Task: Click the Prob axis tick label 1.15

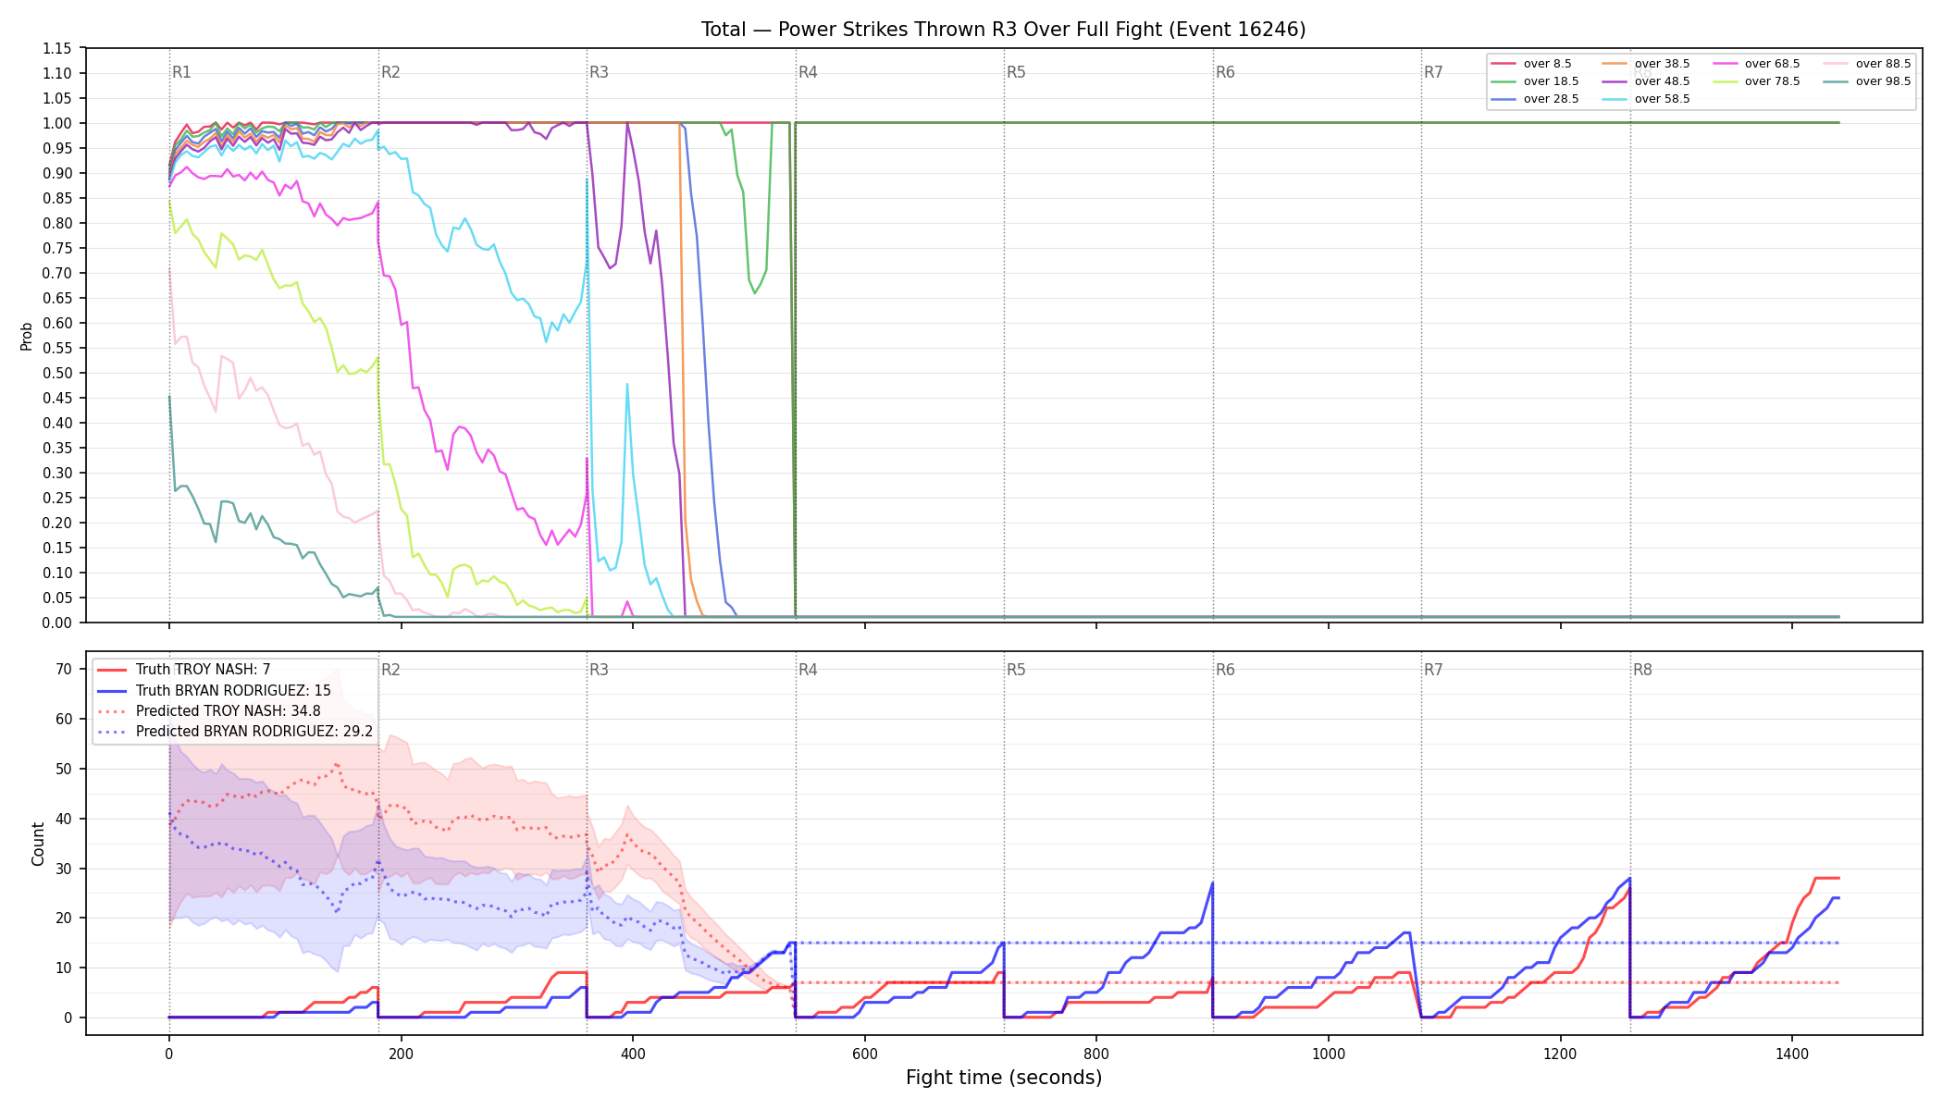Action: (x=58, y=48)
